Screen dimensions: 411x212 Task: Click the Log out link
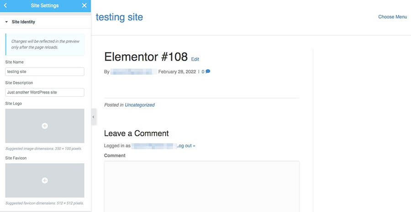click(x=186, y=146)
